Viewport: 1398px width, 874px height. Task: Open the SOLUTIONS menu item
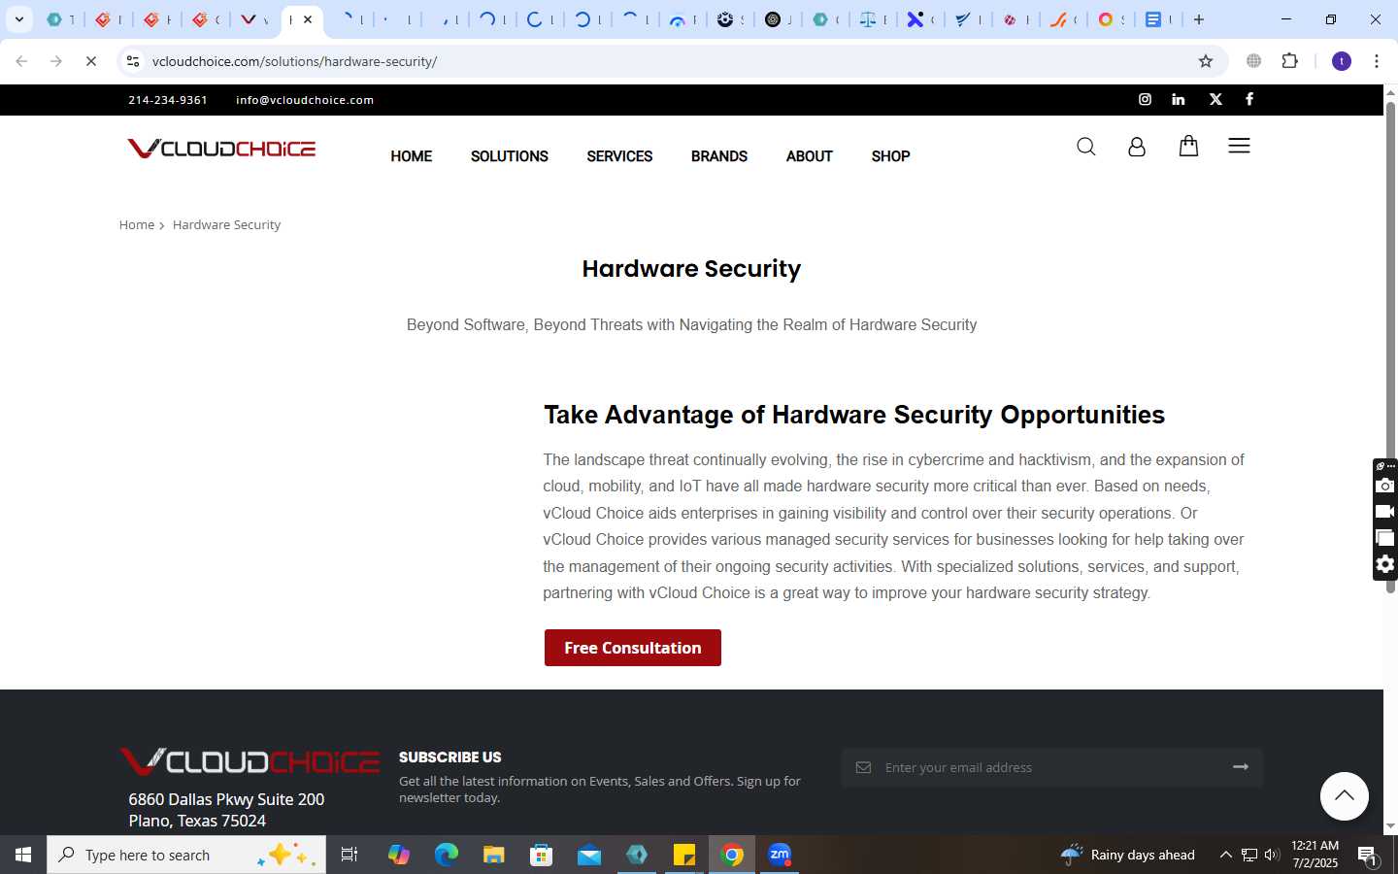coord(510,156)
